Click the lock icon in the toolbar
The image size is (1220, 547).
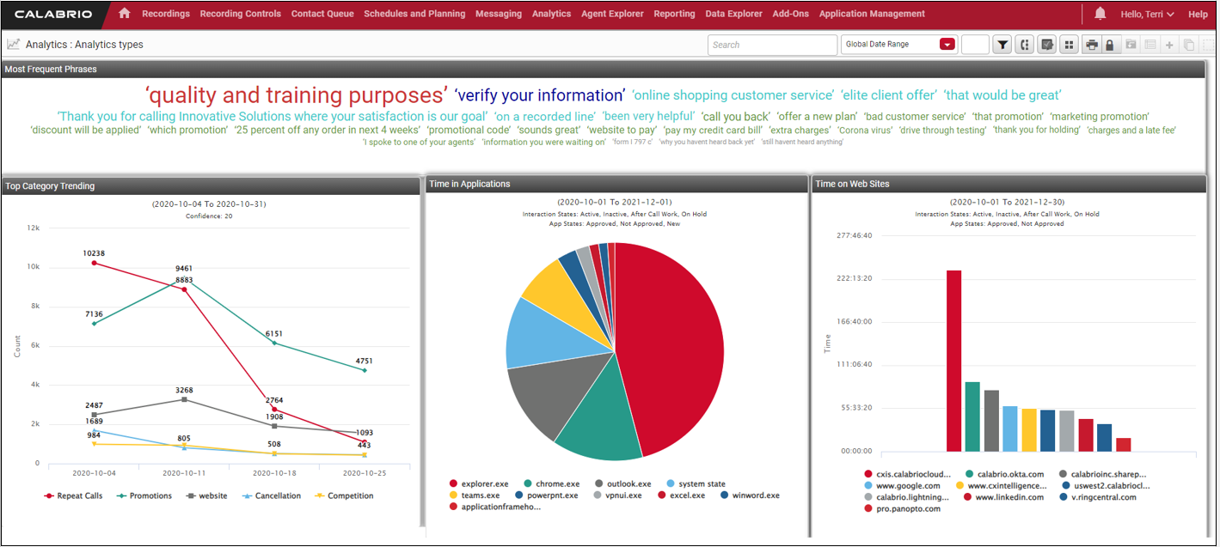[x=1110, y=44]
